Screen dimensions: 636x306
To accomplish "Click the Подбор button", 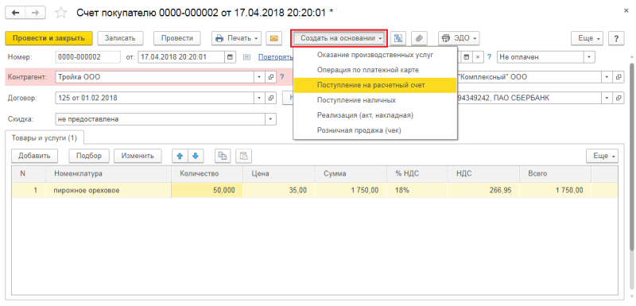I will 89,156.
